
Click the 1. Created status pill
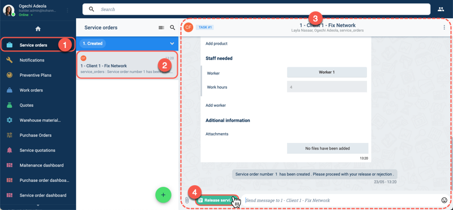(92, 43)
